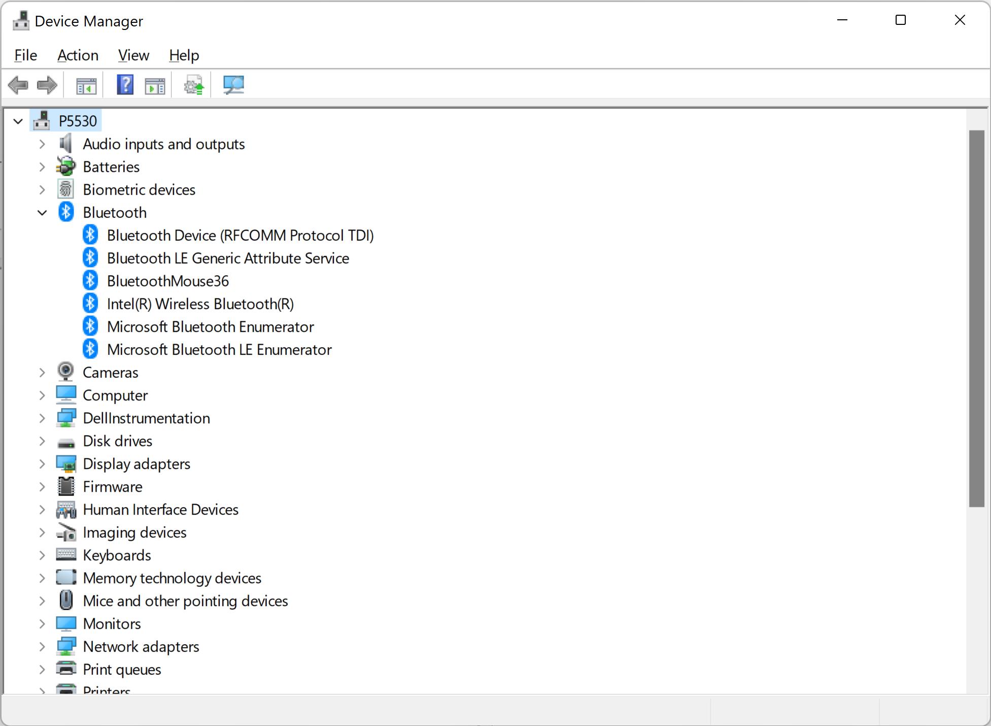Open the Action menu
The width and height of the screenshot is (991, 726).
click(78, 55)
